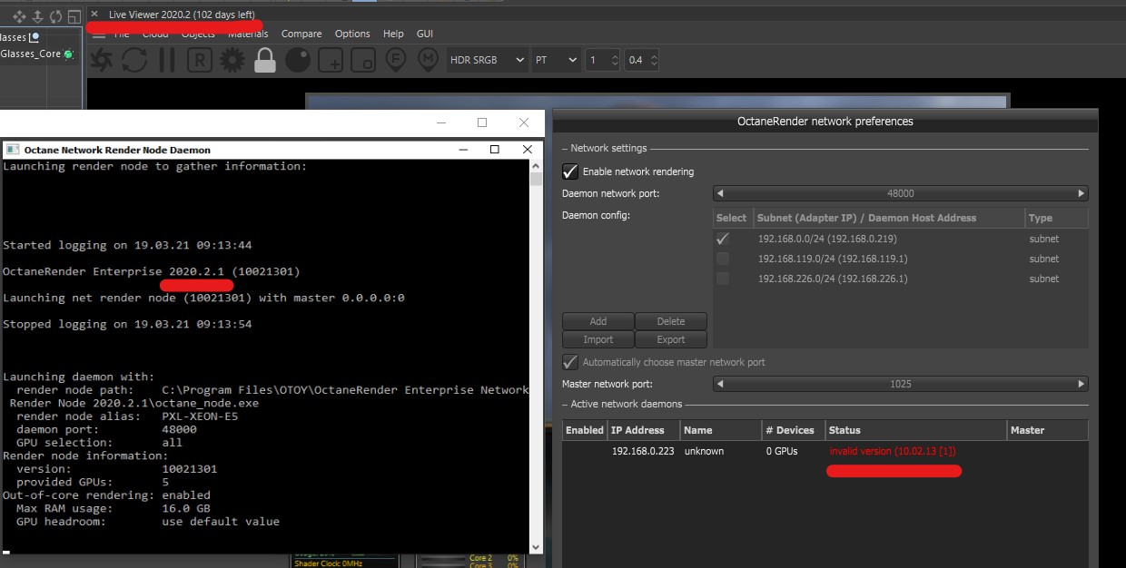Open the Materials menu

(248, 34)
